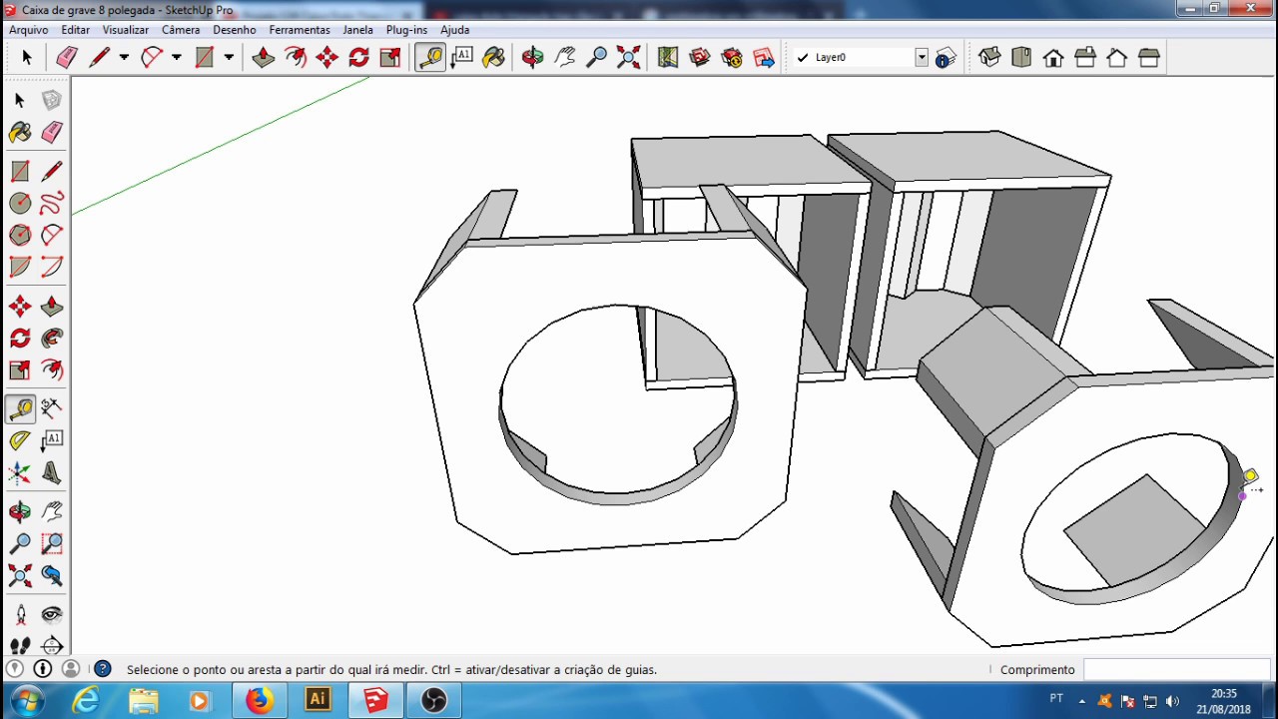Switch to Back view icon
The width and height of the screenshot is (1278, 719).
[x=1117, y=58]
